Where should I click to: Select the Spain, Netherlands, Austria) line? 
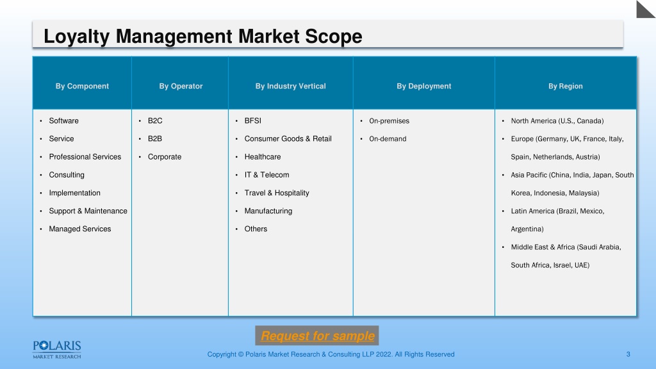point(555,157)
